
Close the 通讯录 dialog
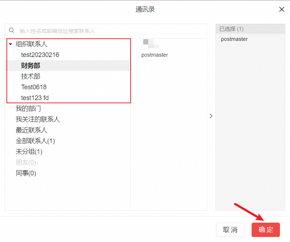point(282,10)
